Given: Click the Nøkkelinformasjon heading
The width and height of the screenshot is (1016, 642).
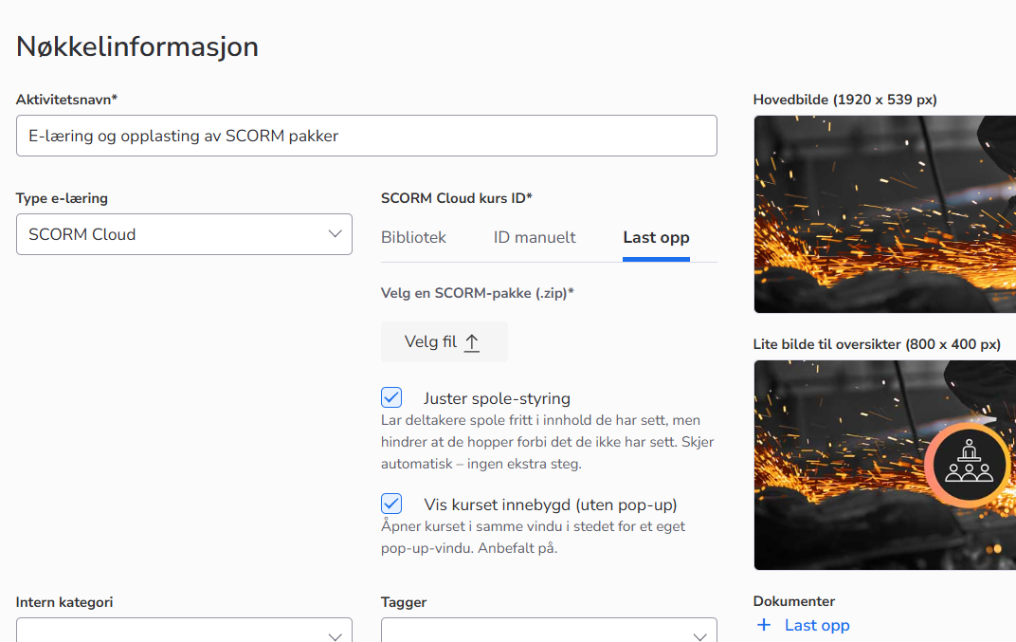Looking at the screenshot, I should [137, 46].
